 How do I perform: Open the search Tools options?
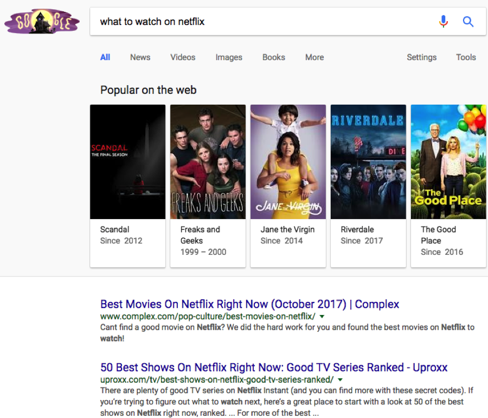pos(466,57)
